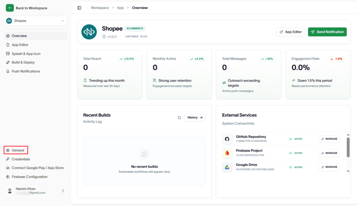
Task: Click Hamim Khan profile avatar
Action: [x=10, y=191]
